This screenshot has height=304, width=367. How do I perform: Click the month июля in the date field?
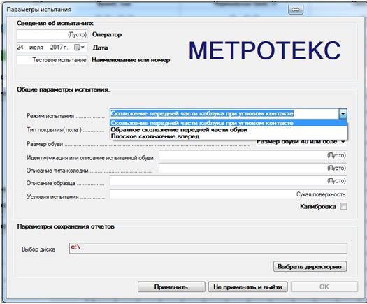pyautogui.click(x=36, y=48)
